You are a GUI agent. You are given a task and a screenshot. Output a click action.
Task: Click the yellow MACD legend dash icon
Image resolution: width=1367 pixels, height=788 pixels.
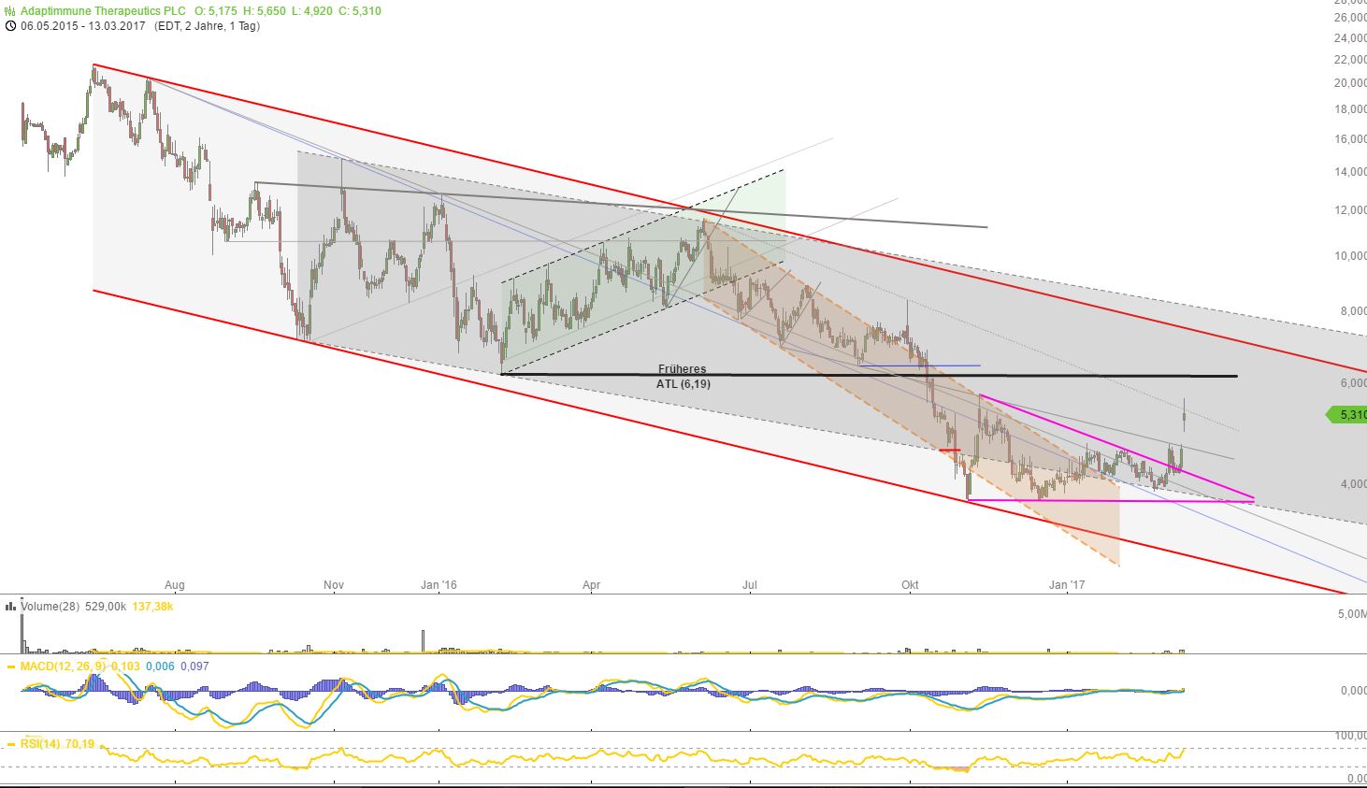[x=11, y=666]
